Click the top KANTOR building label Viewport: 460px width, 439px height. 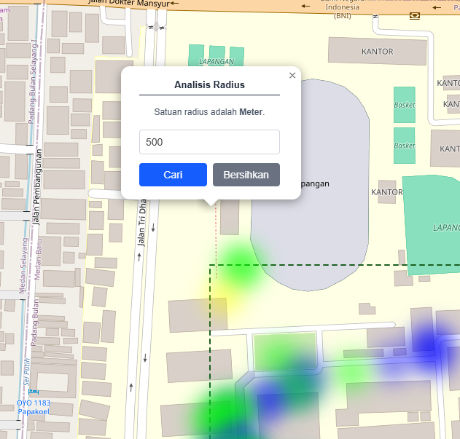[377, 52]
